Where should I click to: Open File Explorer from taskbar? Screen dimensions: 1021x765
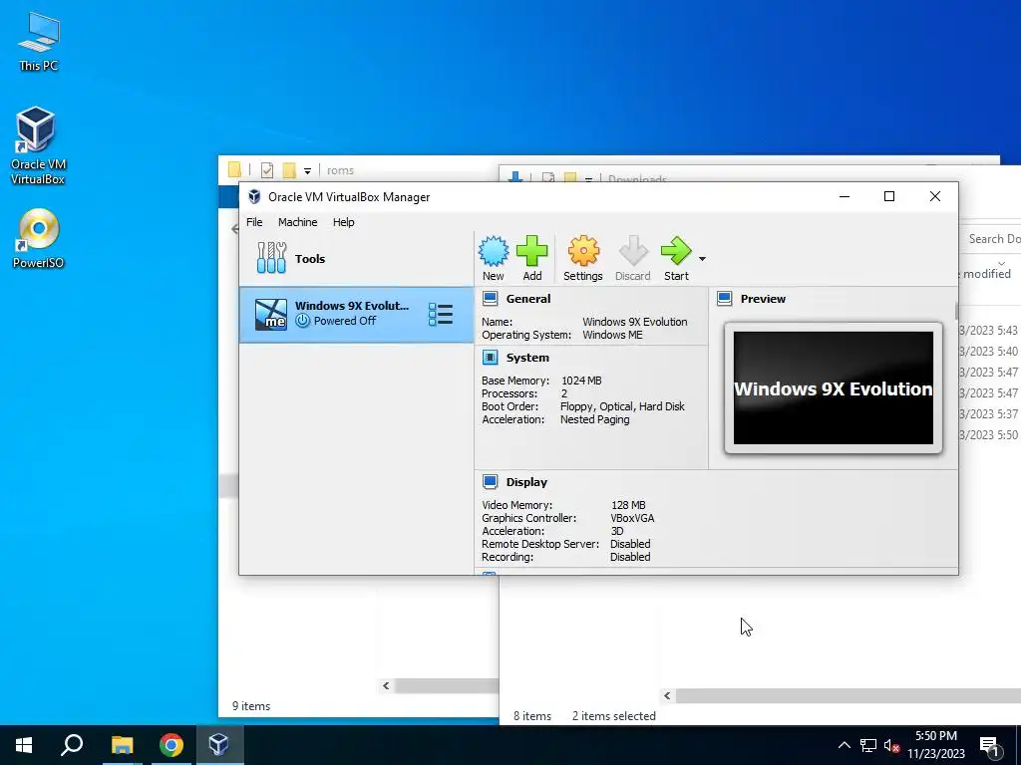tap(122, 745)
